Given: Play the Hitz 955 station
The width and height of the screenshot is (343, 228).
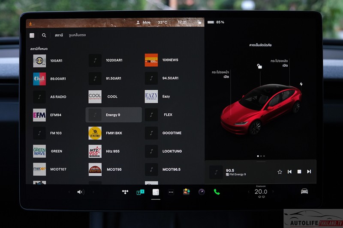Looking at the screenshot, I should point(114,151).
